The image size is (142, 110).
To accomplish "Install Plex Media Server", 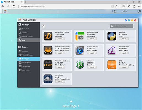I will coord(60,53).
